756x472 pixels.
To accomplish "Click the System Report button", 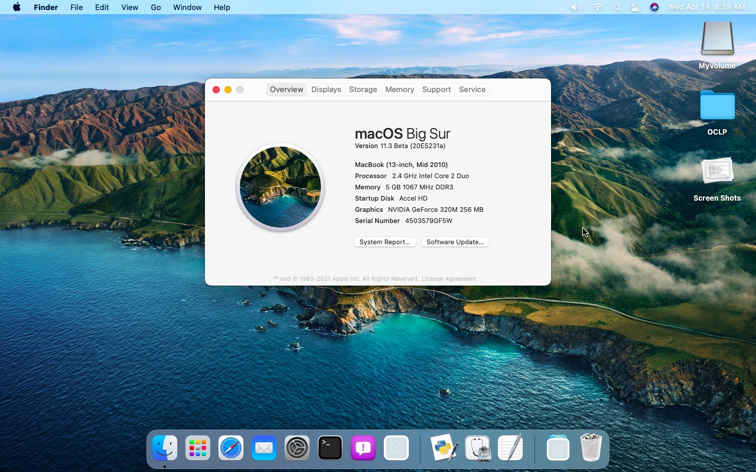I will [x=385, y=242].
